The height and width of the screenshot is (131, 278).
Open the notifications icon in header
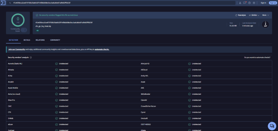(x=245, y=3)
